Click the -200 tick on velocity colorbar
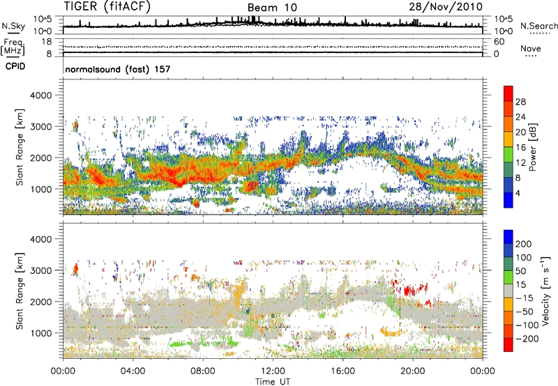The height and width of the screenshot is (386, 558). 527,339
